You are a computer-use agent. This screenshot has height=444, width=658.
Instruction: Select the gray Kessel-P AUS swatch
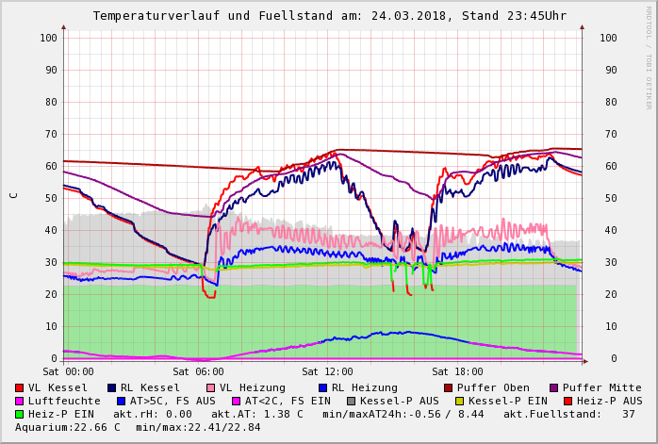click(351, 402)
